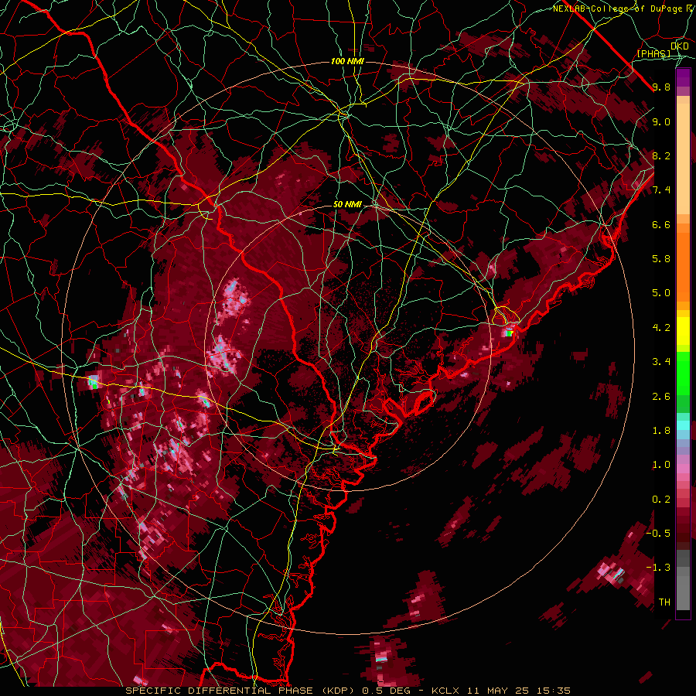This screenshot has height=696, width=696.
Task: Select the "50 NMI" range ring label
Action: pyautogui.click(x=347, y=204)
